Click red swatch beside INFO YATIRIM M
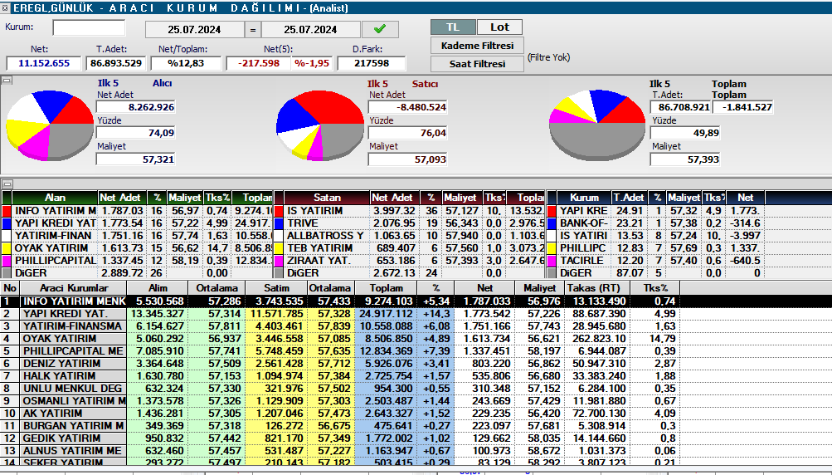The image size is (832, 475). [x=7, y=211]
